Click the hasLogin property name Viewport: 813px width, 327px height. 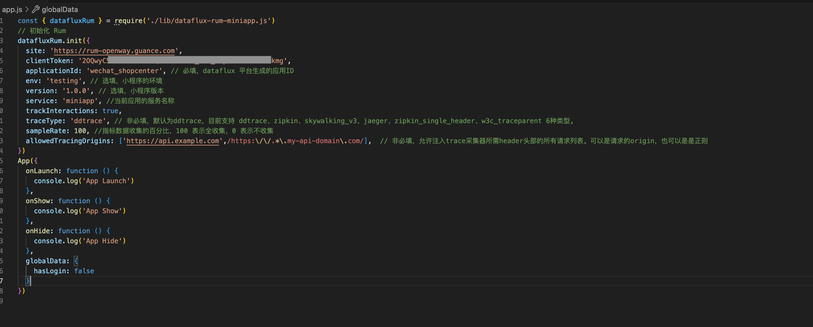(x=50, y=271)
